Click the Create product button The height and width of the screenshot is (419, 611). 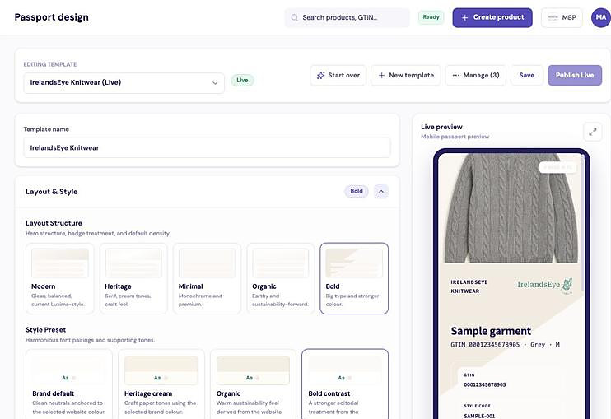pos(492,17)
